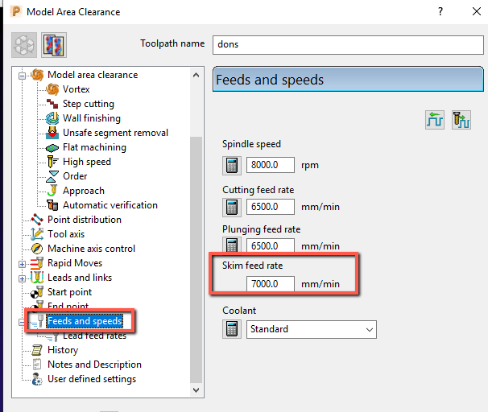Click the Cutting feed rate calculator icon
Screen dimensions: 488x412
coord(232,207)
